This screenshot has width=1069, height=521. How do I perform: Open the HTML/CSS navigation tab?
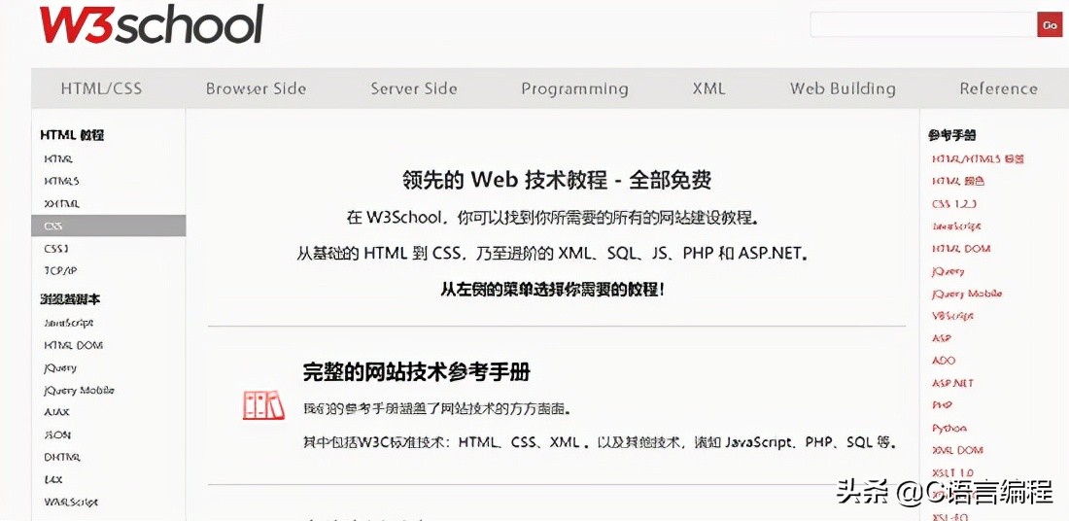click(x=102, y=88)
